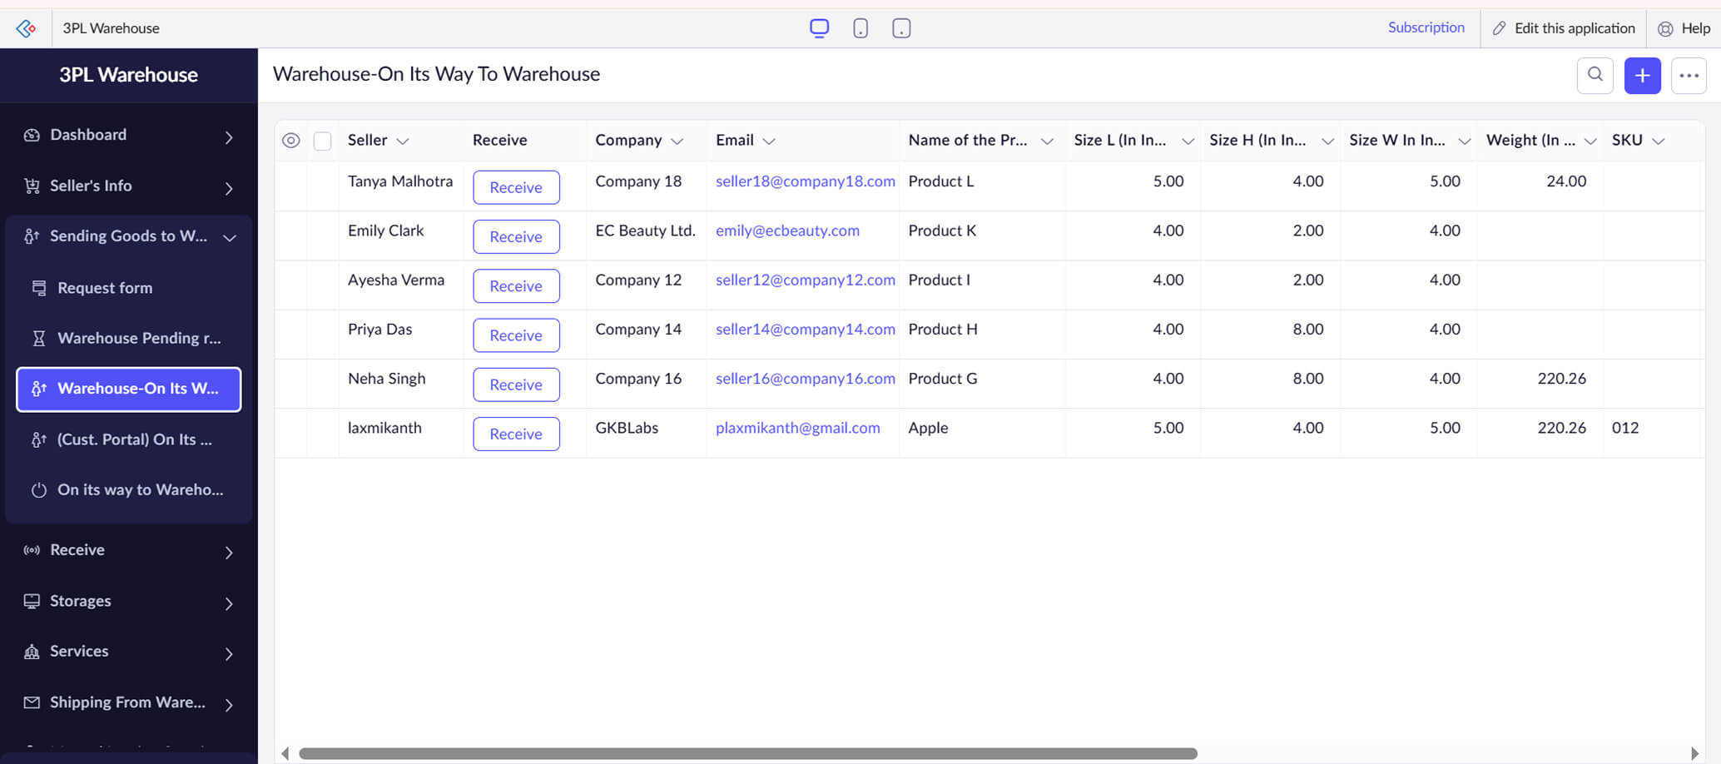Click the horizontal scrollbar at table bottom
The height and width of the screenshot is (764, 1721).
(x=747, y=753)
